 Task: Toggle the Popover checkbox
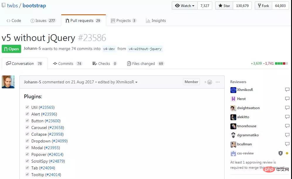coord(27,154)
